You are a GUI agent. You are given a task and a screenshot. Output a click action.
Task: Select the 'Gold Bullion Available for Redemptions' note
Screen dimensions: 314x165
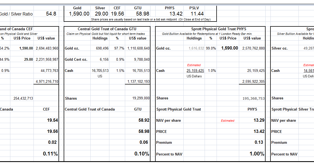coord(207,34)
